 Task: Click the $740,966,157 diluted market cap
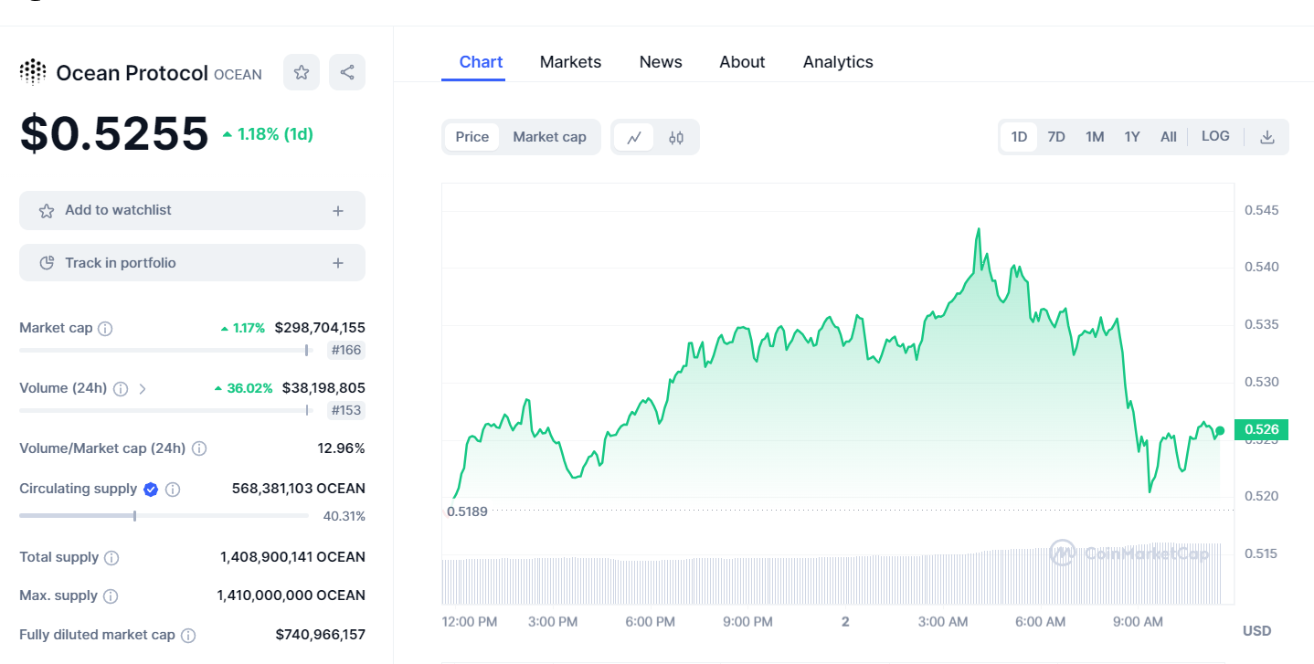[321, 635]
